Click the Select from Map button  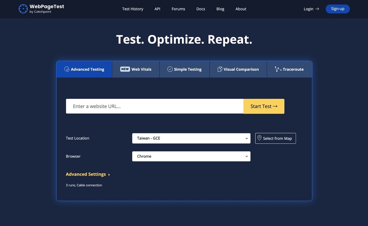[275, 138]
